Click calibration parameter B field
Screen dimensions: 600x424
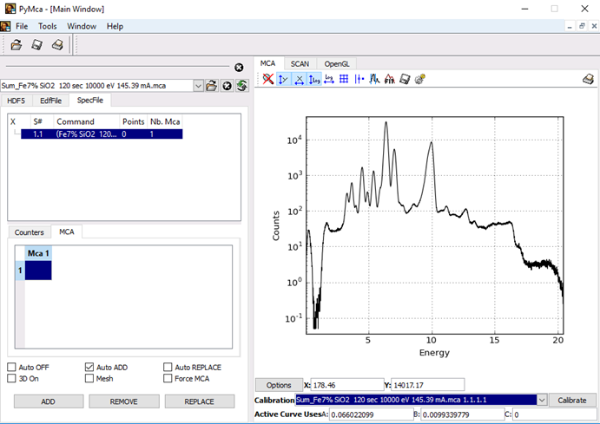pos(462,414)
